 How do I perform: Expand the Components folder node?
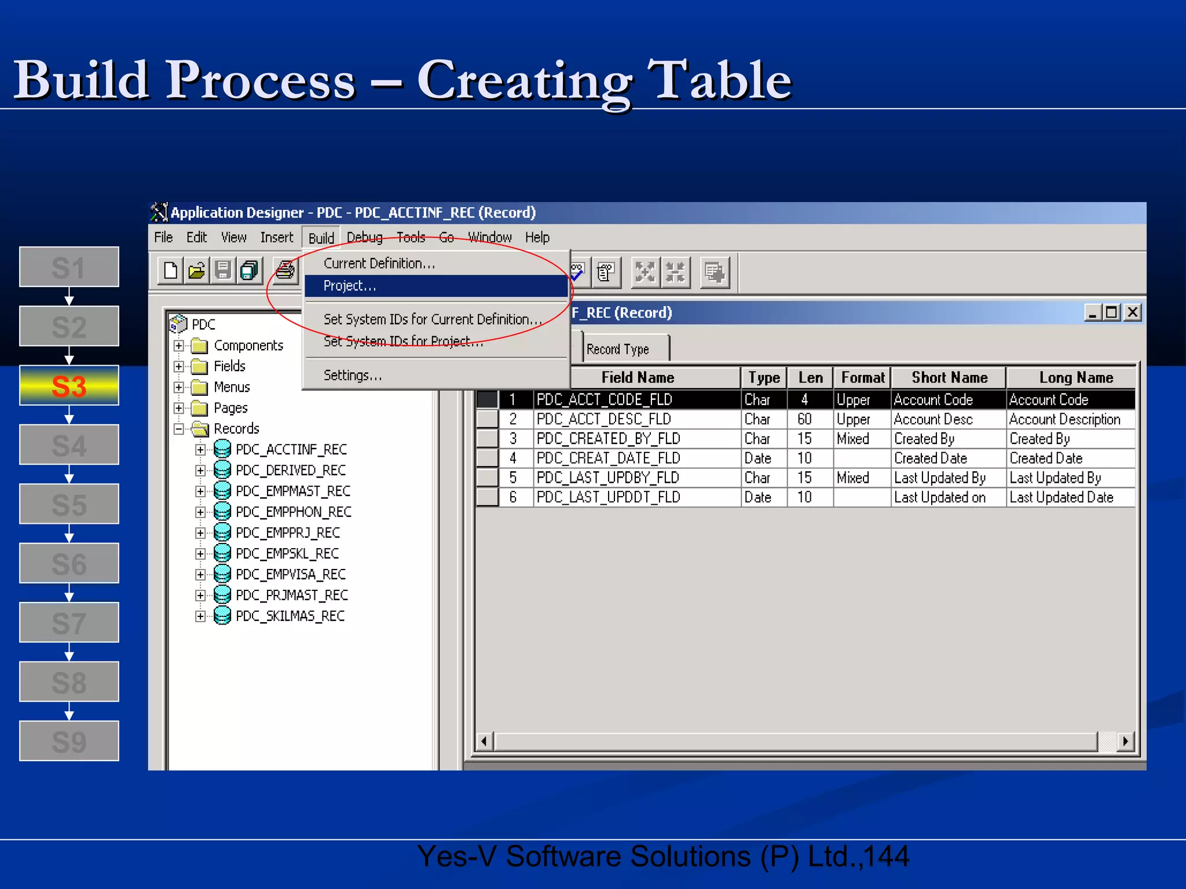click(179, 346)
